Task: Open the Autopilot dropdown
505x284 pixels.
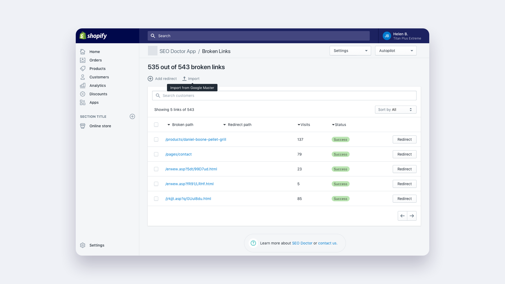Action: point(395,51)
